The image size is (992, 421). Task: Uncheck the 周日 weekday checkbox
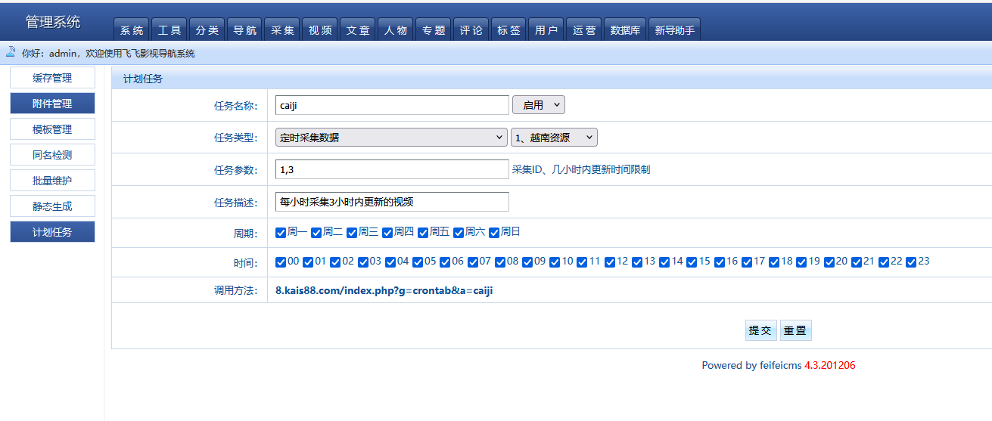(x=494, y=233)
